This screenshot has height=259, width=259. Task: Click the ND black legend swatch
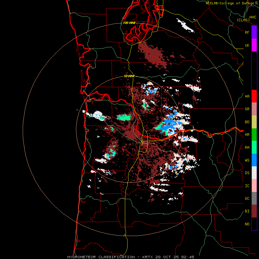[254, 224]
